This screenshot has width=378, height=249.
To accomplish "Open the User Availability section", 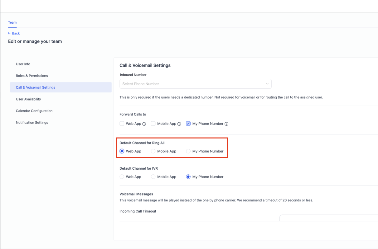I will coord(28,99).
